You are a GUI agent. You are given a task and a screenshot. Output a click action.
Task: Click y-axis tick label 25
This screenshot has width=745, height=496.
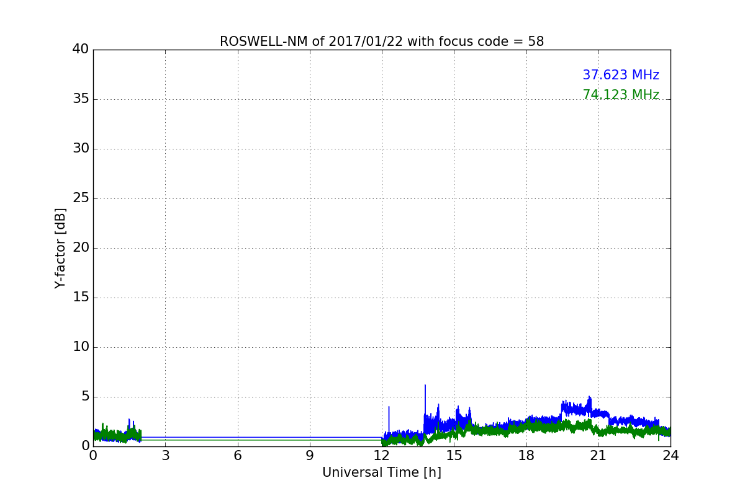pyautogui.click(x=81, y=198)
